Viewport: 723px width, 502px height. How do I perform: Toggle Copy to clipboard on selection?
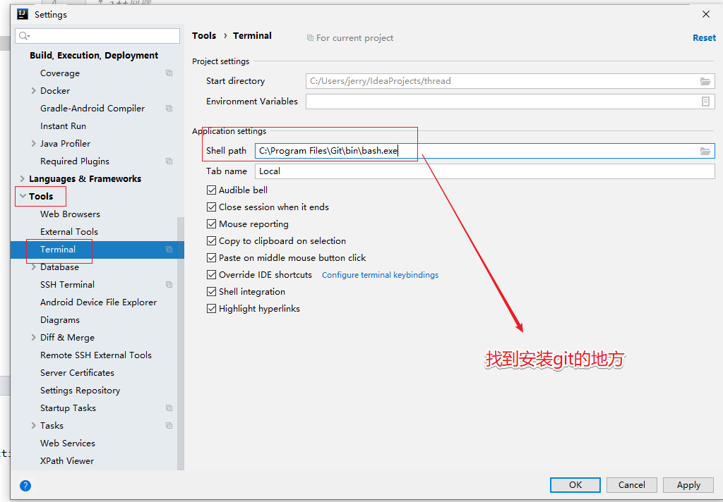tap(212, 241)
